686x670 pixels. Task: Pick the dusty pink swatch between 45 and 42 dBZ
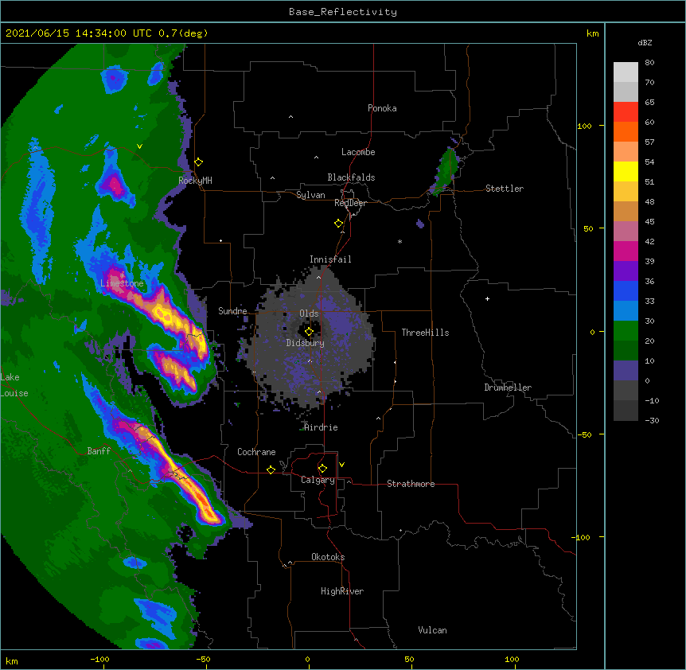tap(626, 232)
